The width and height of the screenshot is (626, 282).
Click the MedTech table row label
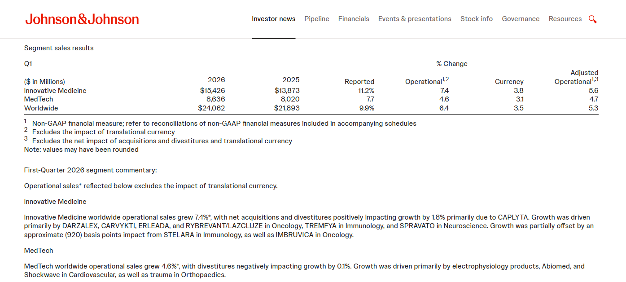39,99
